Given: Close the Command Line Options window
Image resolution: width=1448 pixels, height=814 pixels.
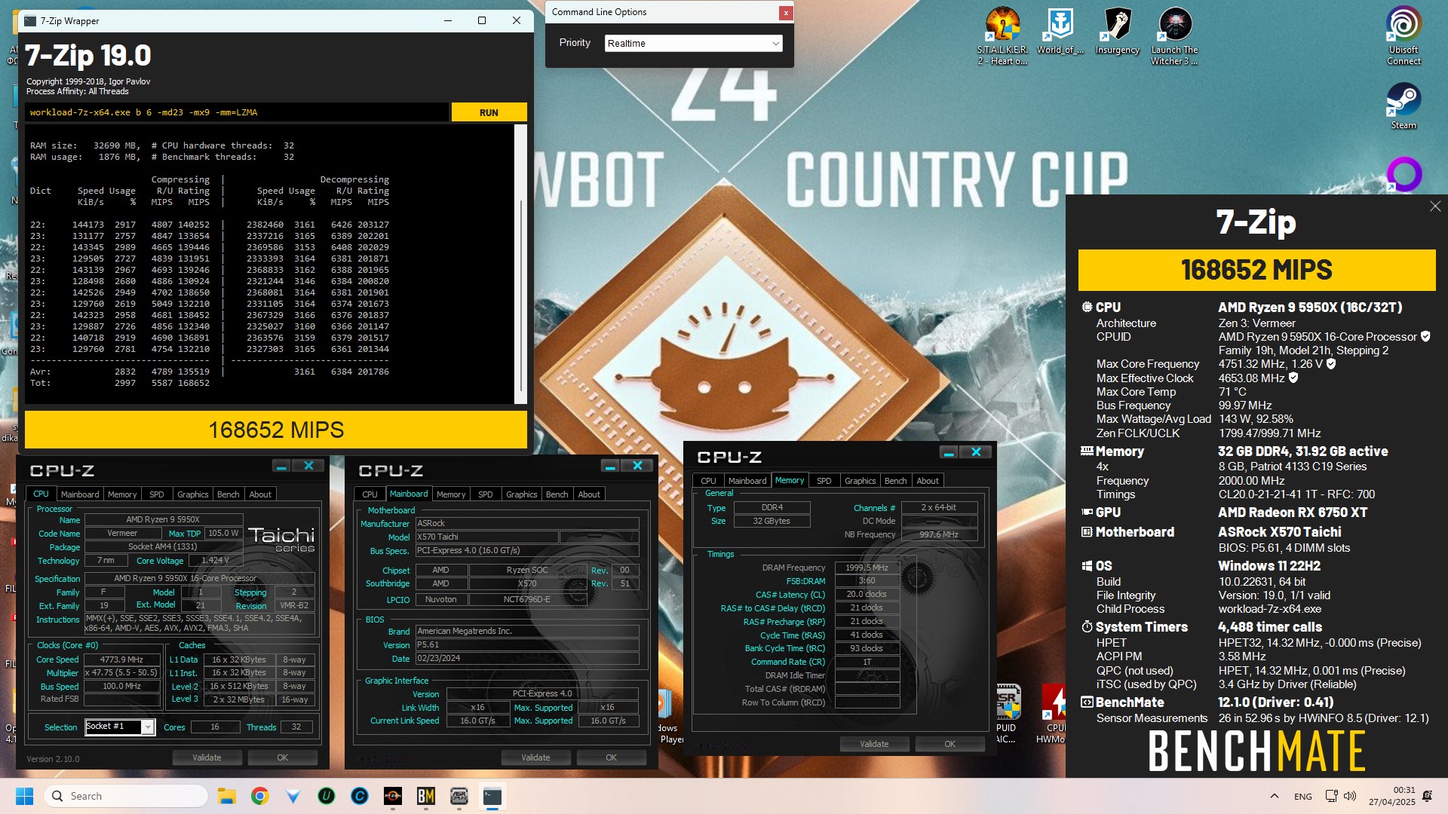Looking at the screenshot, I should click(785, 13).
